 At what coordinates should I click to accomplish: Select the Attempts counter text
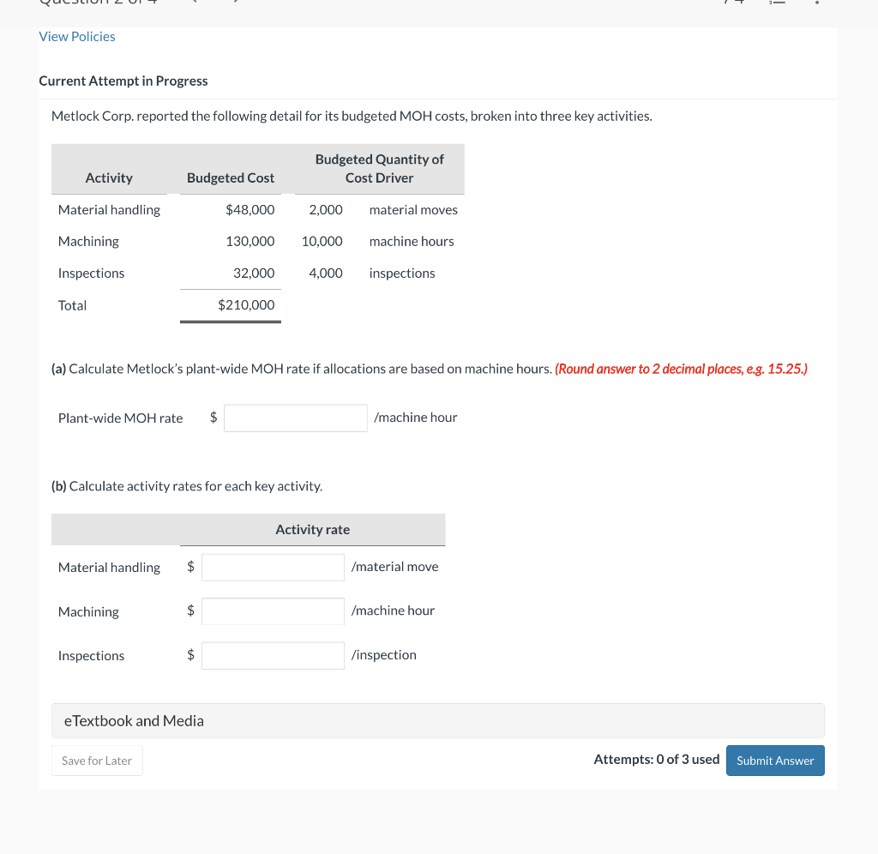[x=656, y=759]
